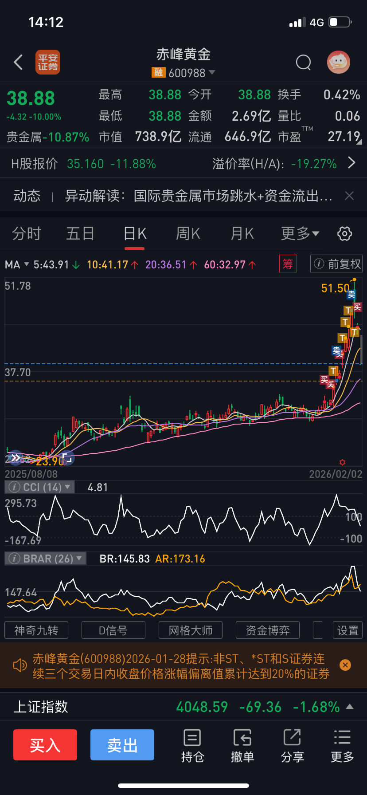Open H股报价 details chevron
This screenshot has width=367, height=795.
point(352,163)
